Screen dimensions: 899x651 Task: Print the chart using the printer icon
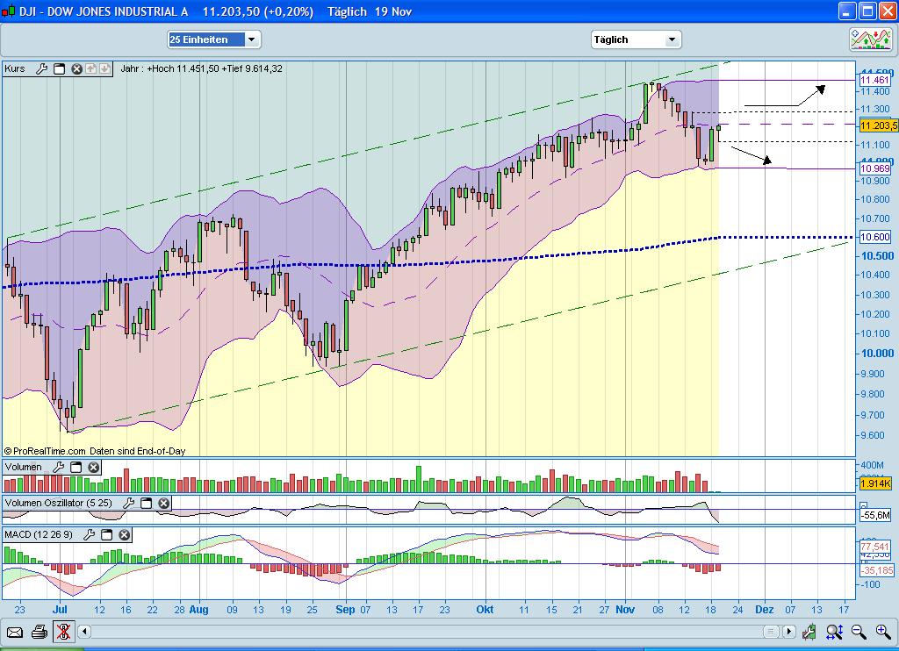(x=39, y=632)
